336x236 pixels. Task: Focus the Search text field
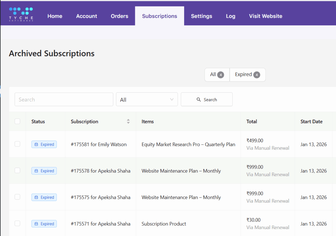(x=64, y=99)
